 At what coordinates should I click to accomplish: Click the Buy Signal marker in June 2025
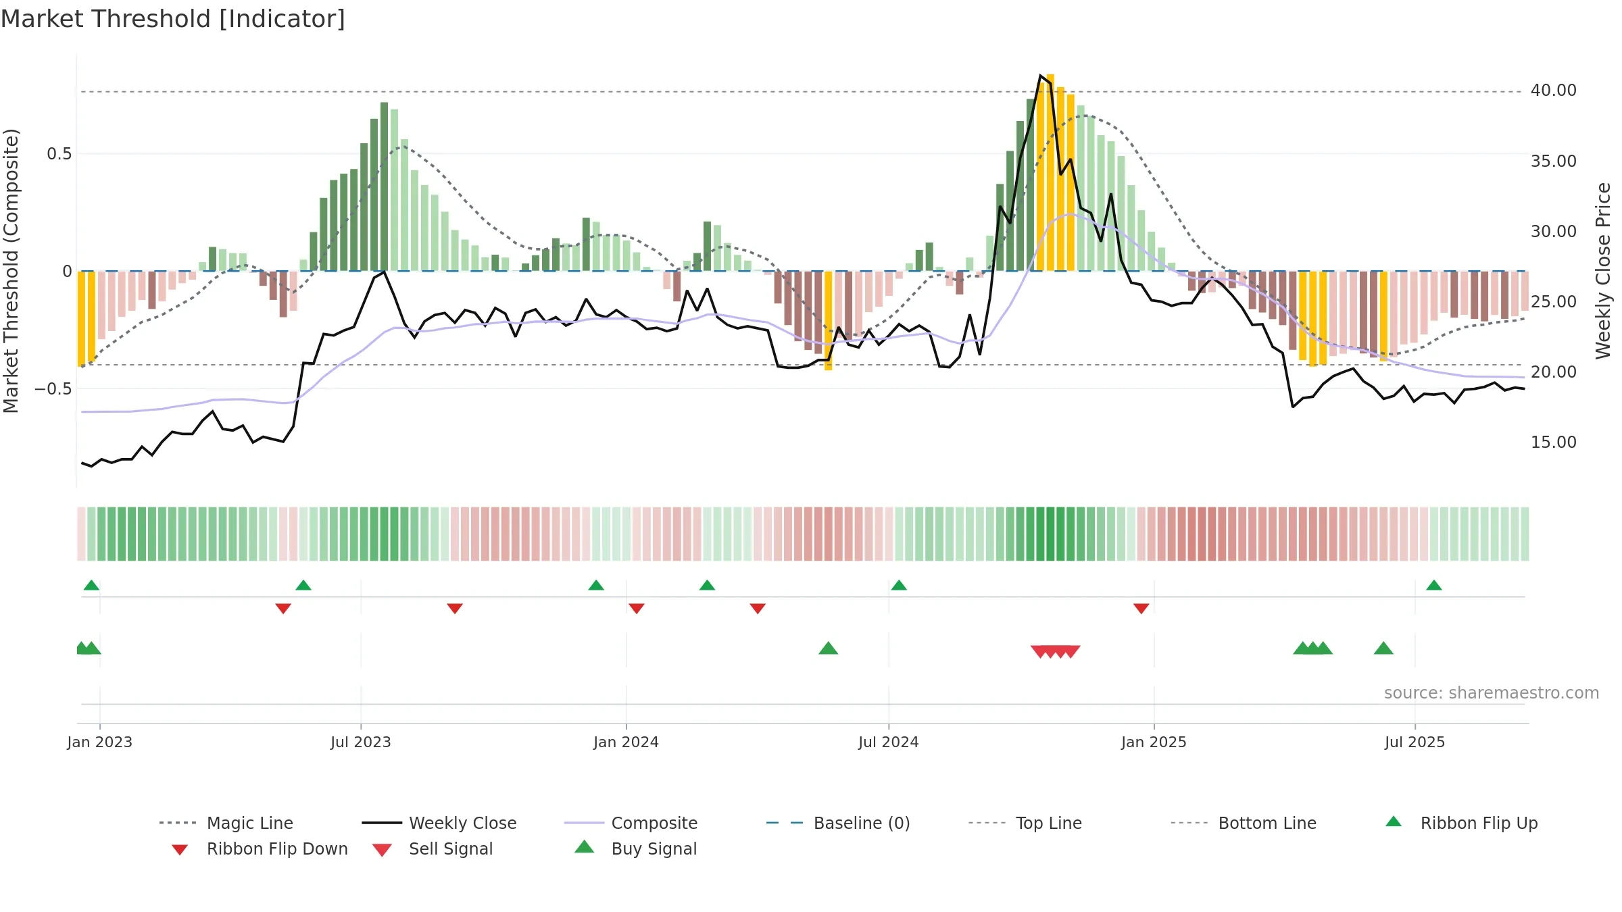(x=1384, y=649)
